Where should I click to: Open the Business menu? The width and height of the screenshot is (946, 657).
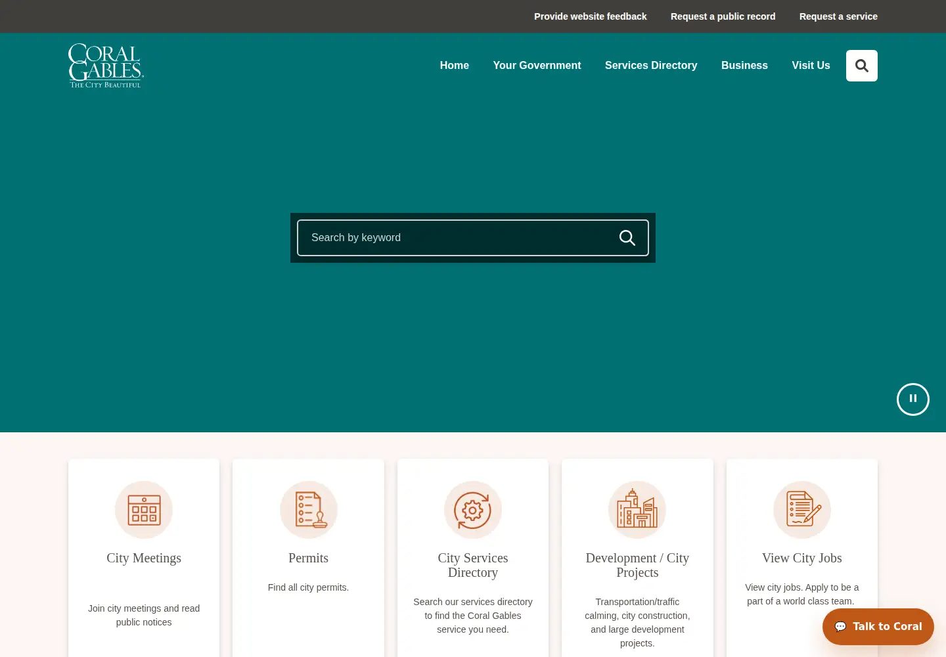(x=744, y=66)
